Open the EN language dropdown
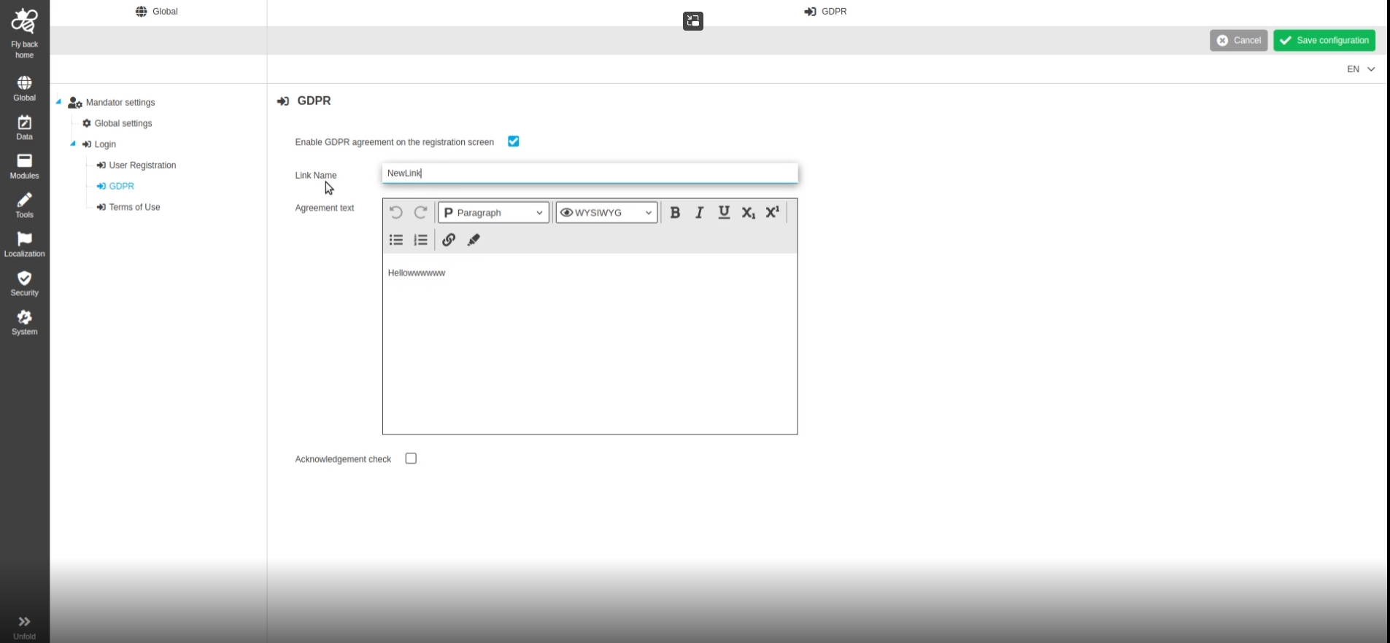This screenshot has height=643, width=1390. 1361,69
